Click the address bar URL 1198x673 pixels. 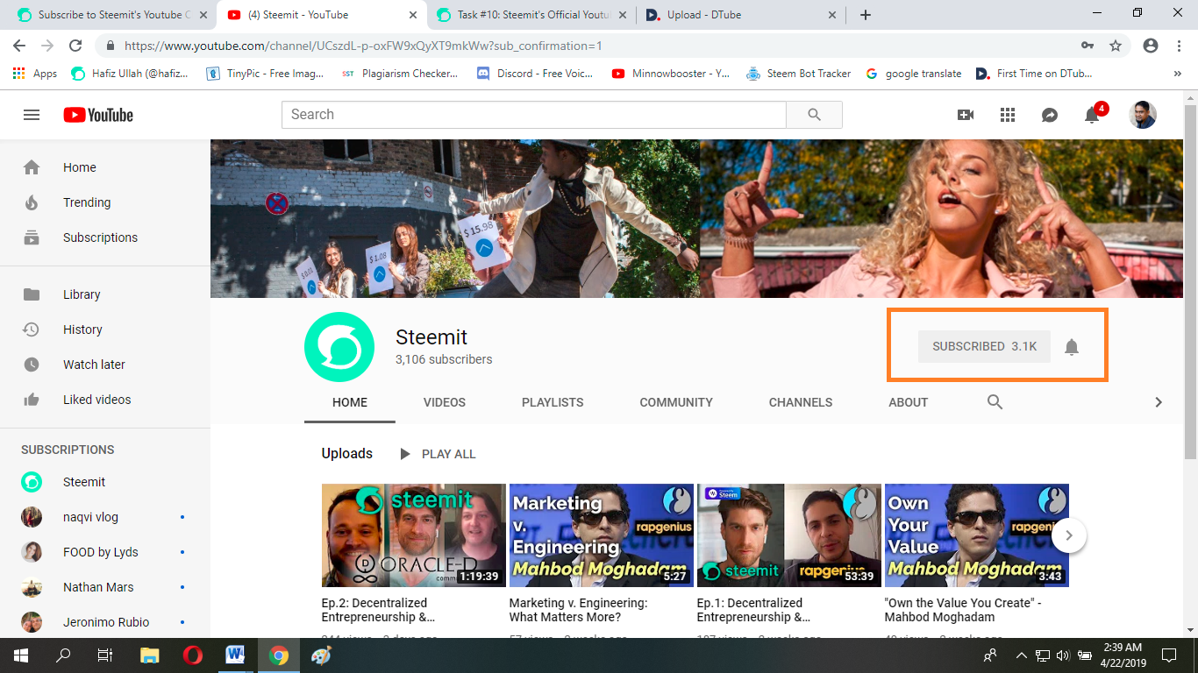point(363,46)
